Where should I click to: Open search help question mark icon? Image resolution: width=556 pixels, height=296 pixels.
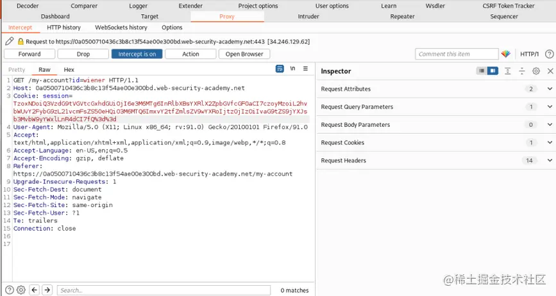(10, 290)
